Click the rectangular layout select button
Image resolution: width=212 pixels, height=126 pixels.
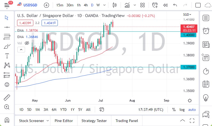point(198,5)
